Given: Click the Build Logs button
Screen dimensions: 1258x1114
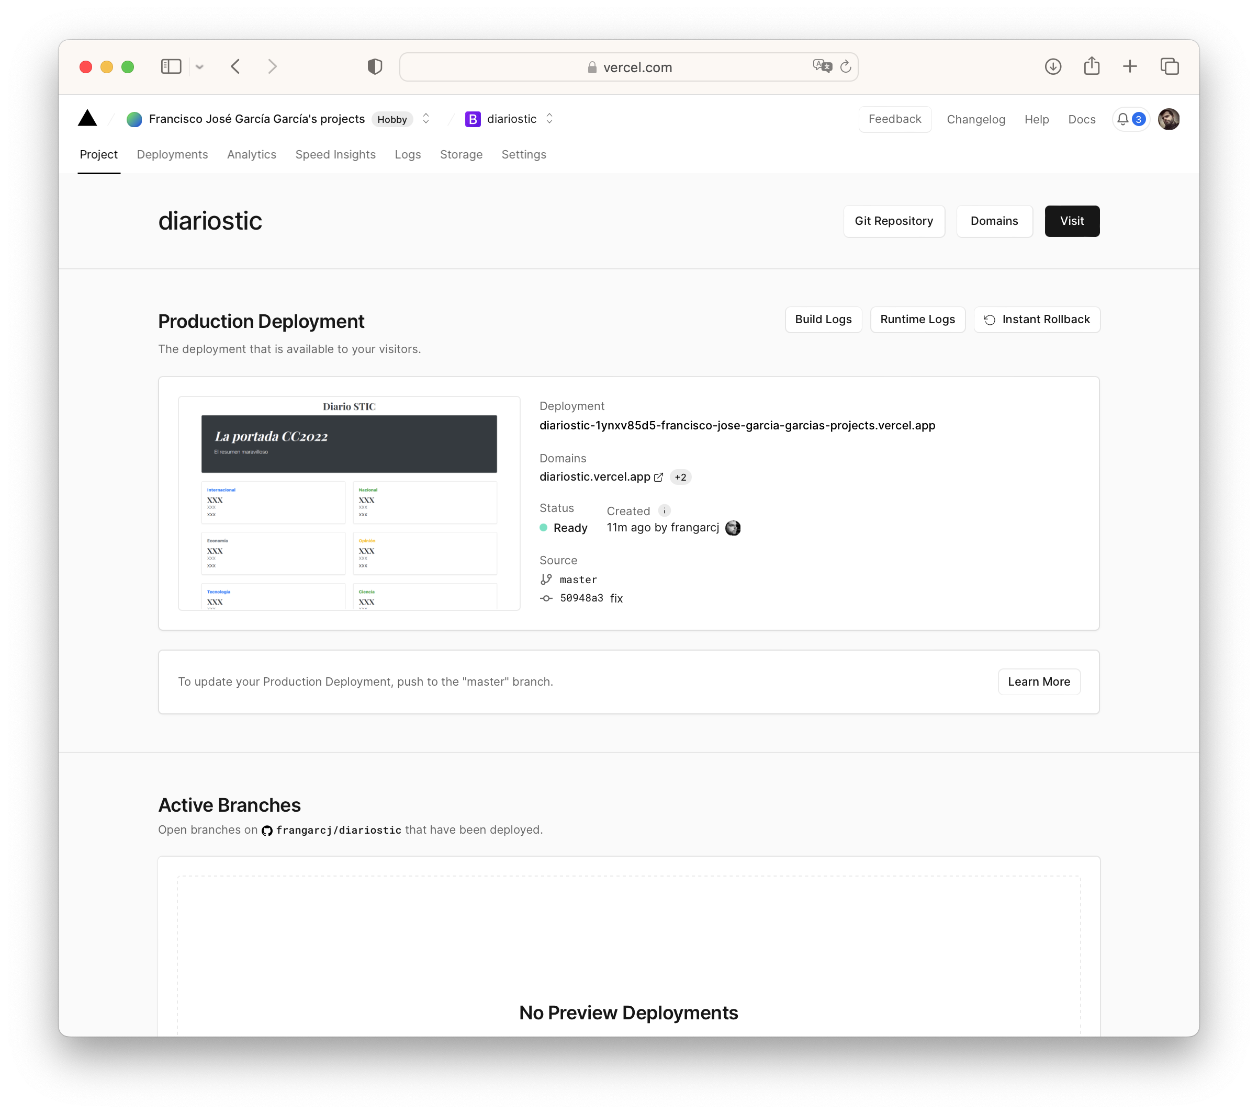Looking at the screenshot, I should pos(823,320).
